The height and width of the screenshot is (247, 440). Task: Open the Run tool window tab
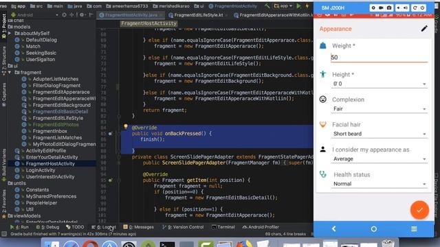19,227
